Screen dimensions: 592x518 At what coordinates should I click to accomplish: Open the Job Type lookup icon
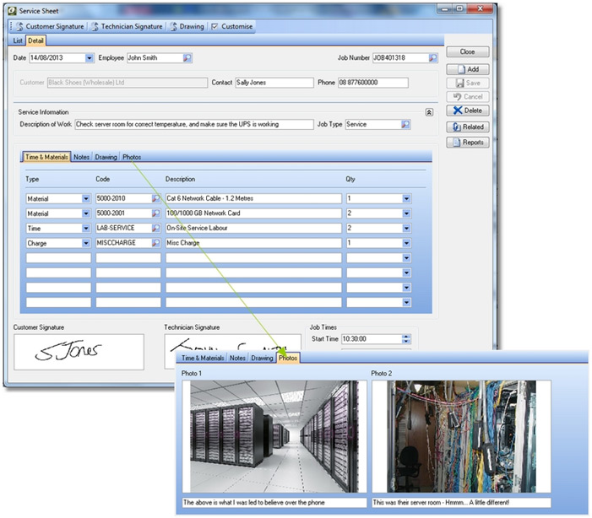pos(405,124)
